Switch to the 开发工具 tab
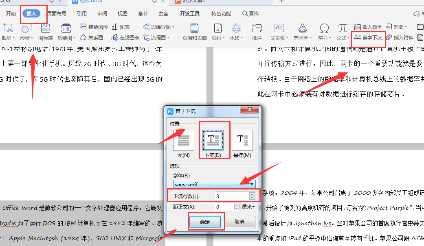Image resolution: width=424 pixels, height=246 pixels. pyautogui.click(x=189, y=13)
